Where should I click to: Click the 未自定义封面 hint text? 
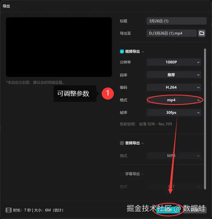tap(35, 82)
